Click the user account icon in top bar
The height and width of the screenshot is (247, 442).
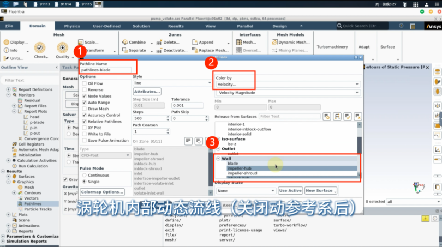(x=427, y=4)
